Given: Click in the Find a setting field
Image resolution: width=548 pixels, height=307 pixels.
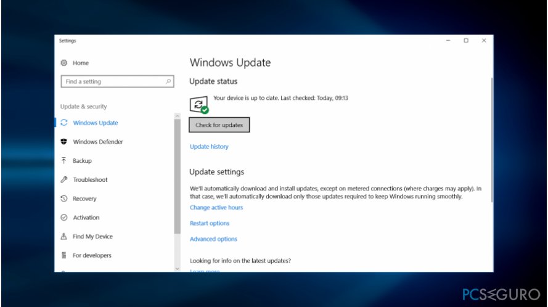Looking at the screenshot, I should coord(117,81).
